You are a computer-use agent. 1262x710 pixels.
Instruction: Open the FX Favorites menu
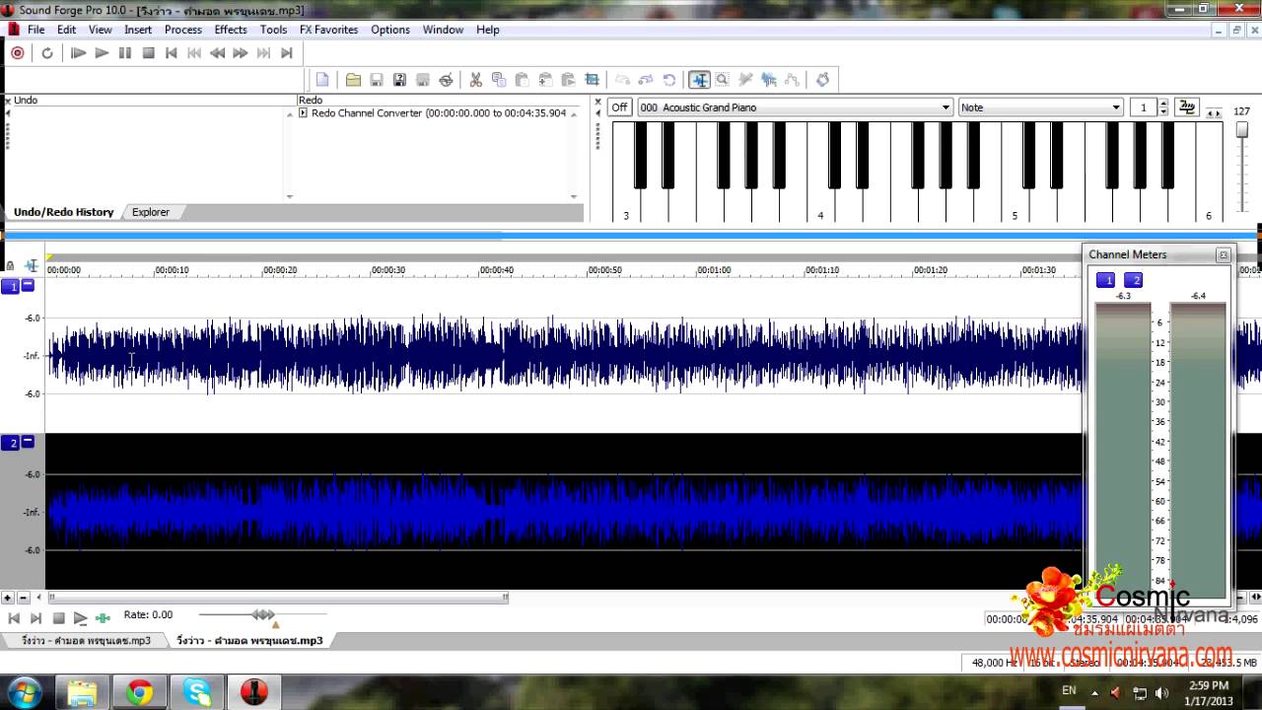pyautogui.click(x=328, y=30)
